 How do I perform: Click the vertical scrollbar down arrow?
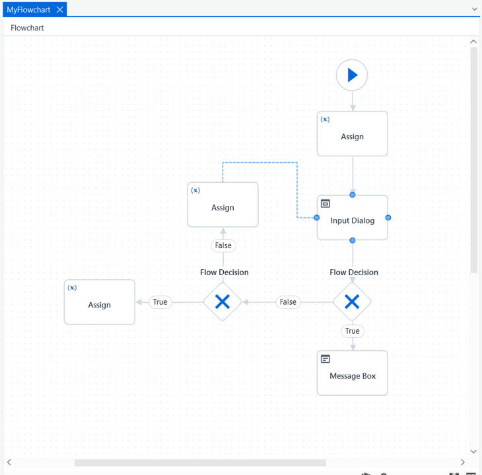point(473,451)
